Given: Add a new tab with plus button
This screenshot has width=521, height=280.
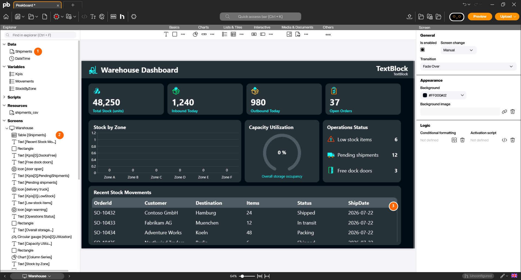Looking at the screenshot, I should [73, 5].
